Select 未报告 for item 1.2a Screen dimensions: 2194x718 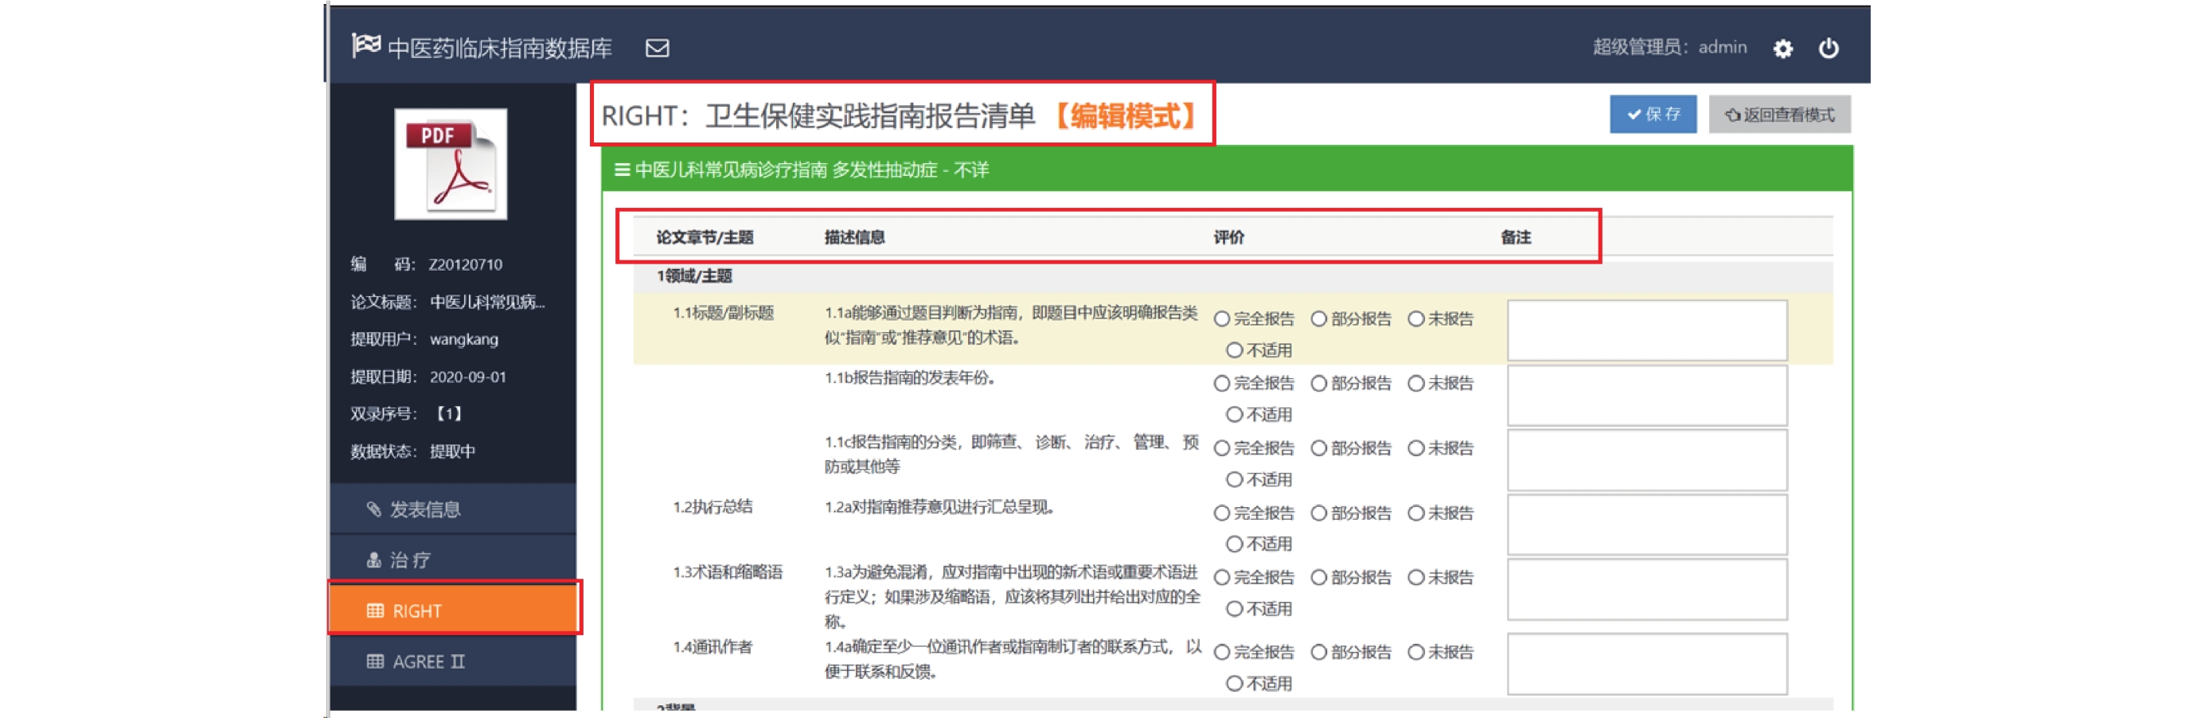[1415, 513]
